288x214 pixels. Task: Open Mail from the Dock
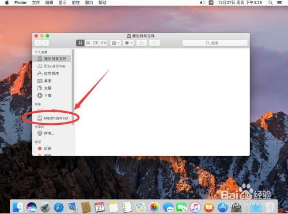point(73,207)
